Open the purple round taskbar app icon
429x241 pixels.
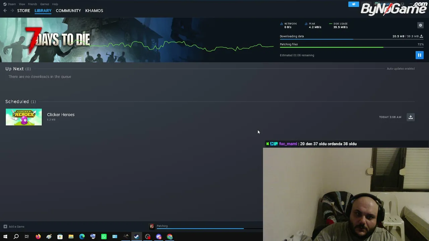(x=159, y=237)
